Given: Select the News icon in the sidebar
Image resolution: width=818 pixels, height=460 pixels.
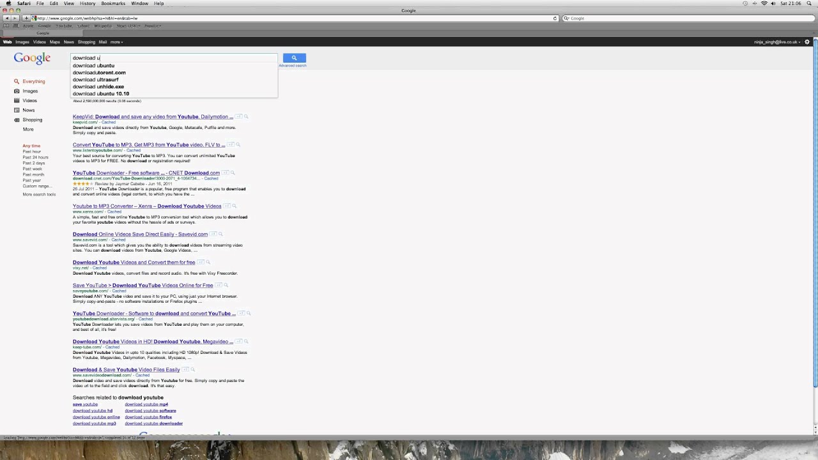Looking at the screenshot, I should [x=17, y=110].
